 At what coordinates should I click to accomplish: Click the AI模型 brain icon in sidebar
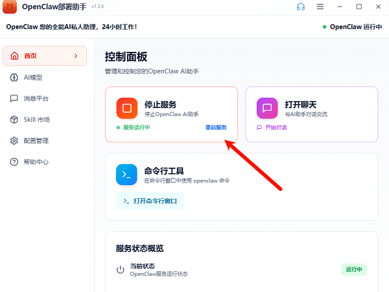(14, 78)
